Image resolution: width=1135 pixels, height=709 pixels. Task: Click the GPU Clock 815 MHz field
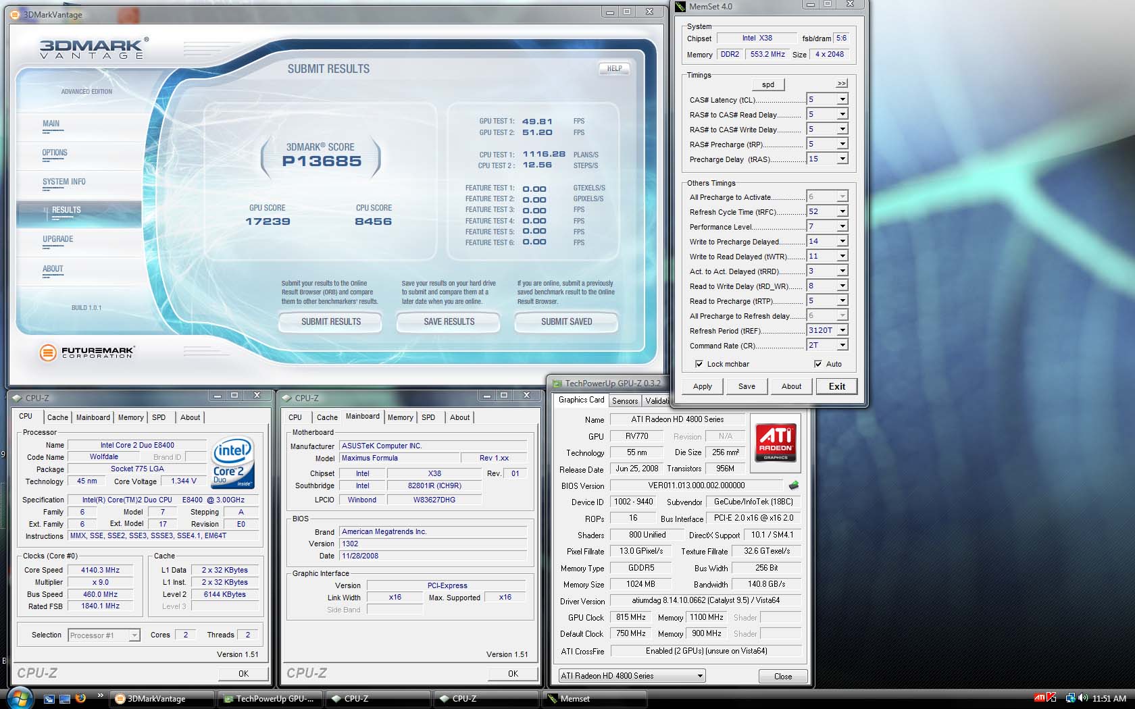[631, 617]
